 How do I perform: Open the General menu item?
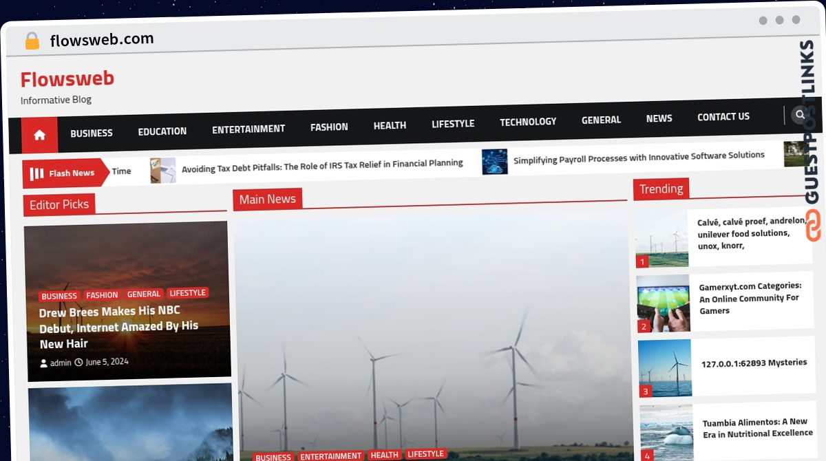(601, 120)
